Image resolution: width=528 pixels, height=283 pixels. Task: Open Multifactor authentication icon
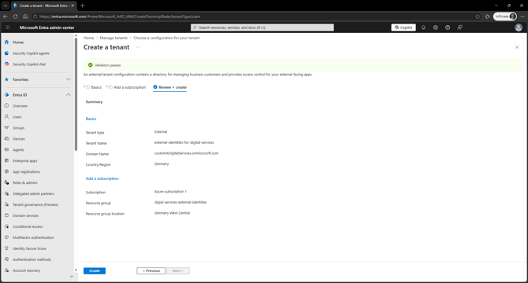pyautogui.click(x=6, y=237)
